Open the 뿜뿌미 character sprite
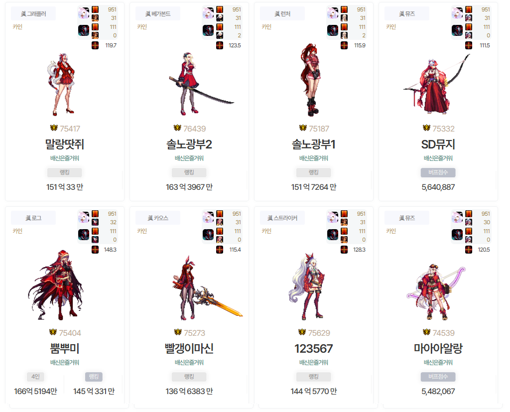The width and height of the screenshot is (510, 412). (56, 285)
